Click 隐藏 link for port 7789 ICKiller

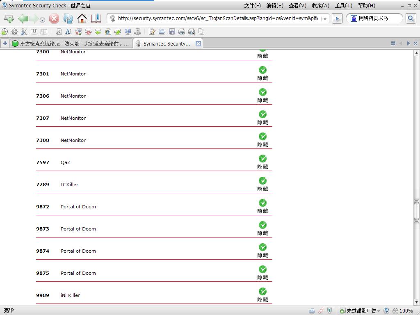262,189
